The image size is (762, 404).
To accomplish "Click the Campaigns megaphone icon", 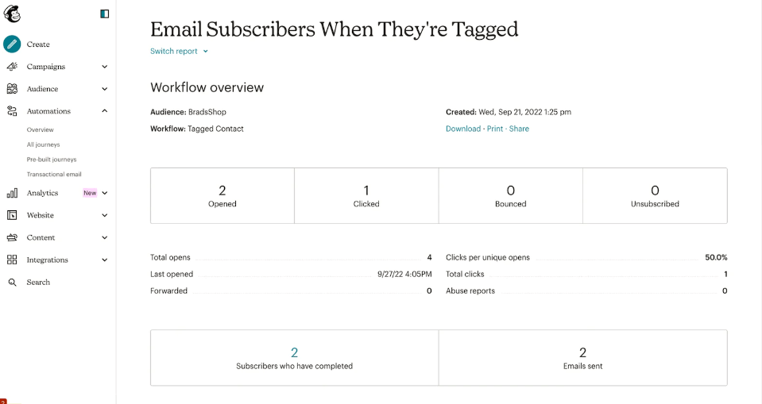I will (12, 67).
